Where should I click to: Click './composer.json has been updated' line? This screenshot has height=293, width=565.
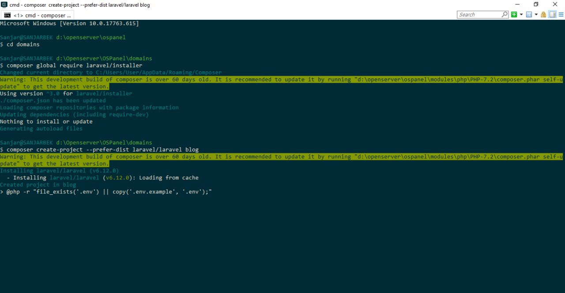53,100
